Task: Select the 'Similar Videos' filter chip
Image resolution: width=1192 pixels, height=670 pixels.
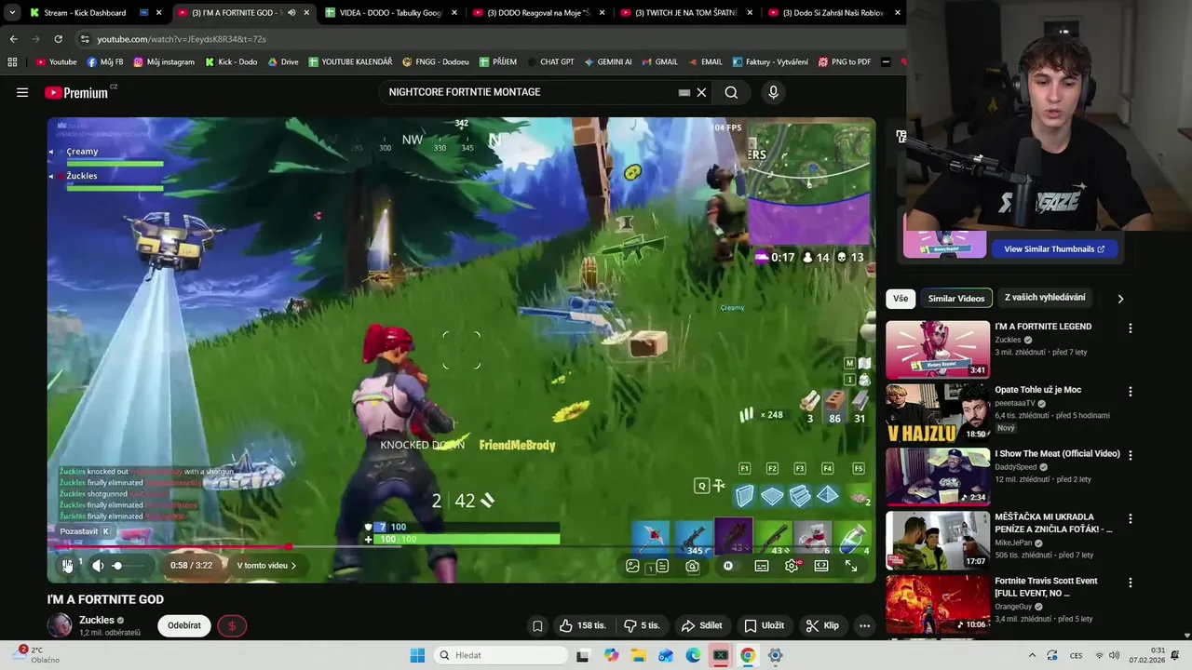Action: click(956, 298)
